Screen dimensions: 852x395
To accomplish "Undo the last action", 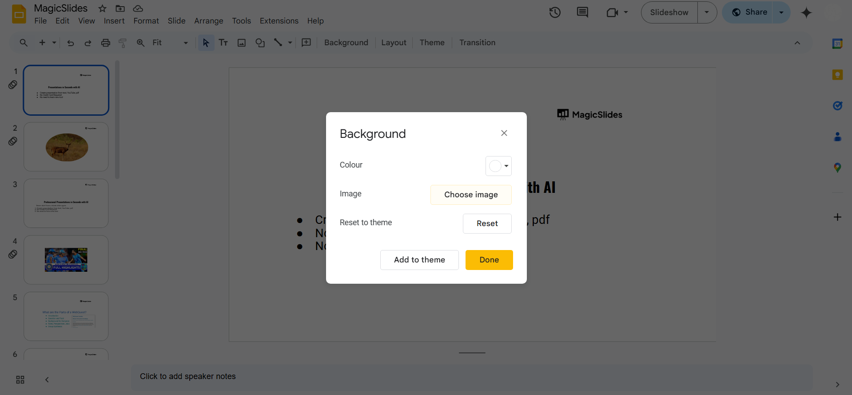I will coord(70,43).
